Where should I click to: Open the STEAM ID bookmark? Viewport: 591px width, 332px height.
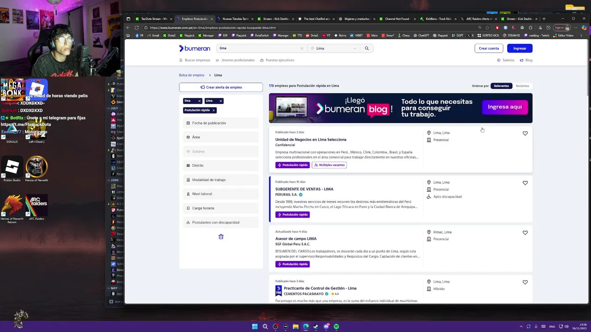[x=511, y=36]
